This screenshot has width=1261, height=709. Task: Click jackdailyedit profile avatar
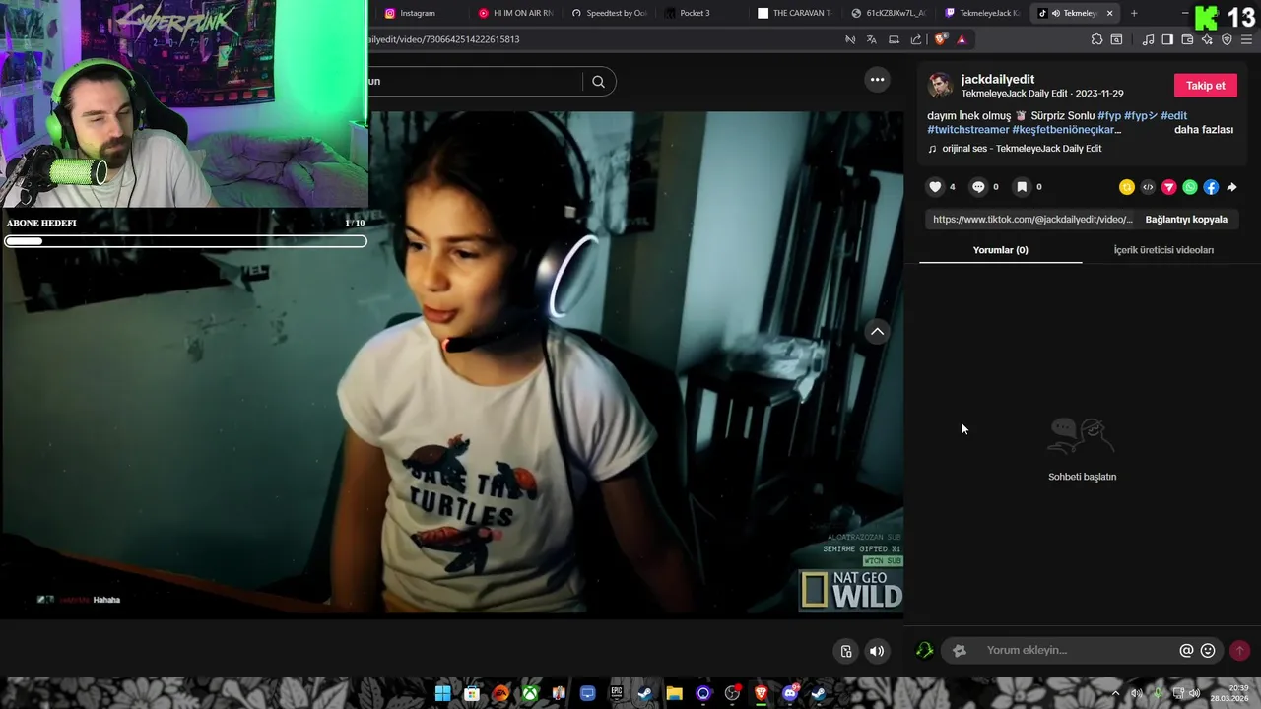tap(941, 85)
